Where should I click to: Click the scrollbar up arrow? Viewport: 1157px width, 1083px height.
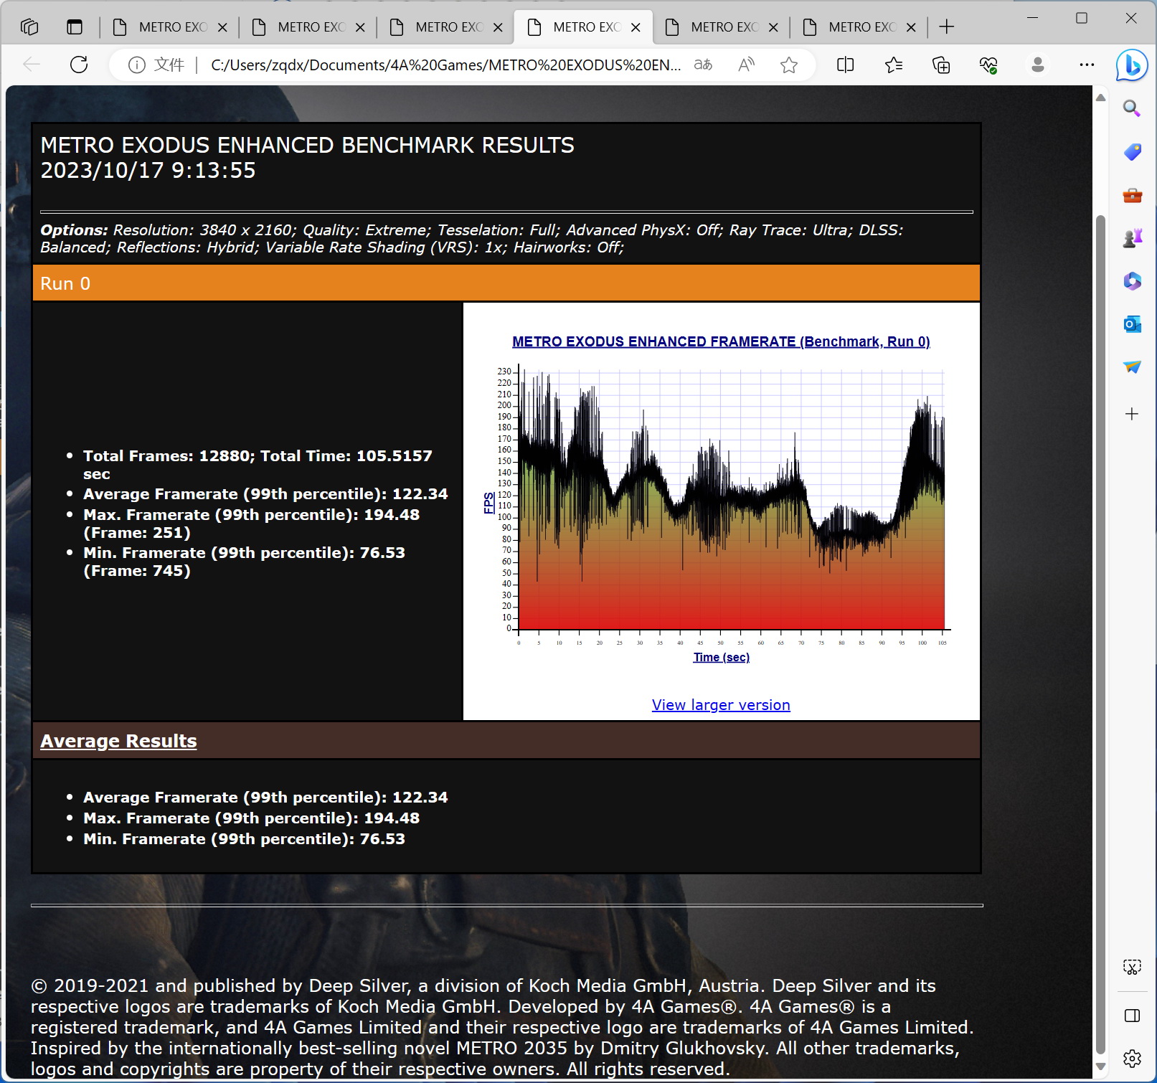pyautogui.click(x=1100, y=98)
